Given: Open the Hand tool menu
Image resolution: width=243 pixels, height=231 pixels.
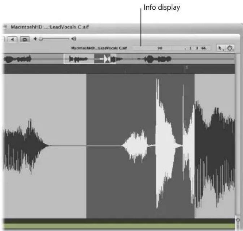Looking at the screenshot, I should click(230, 48).
